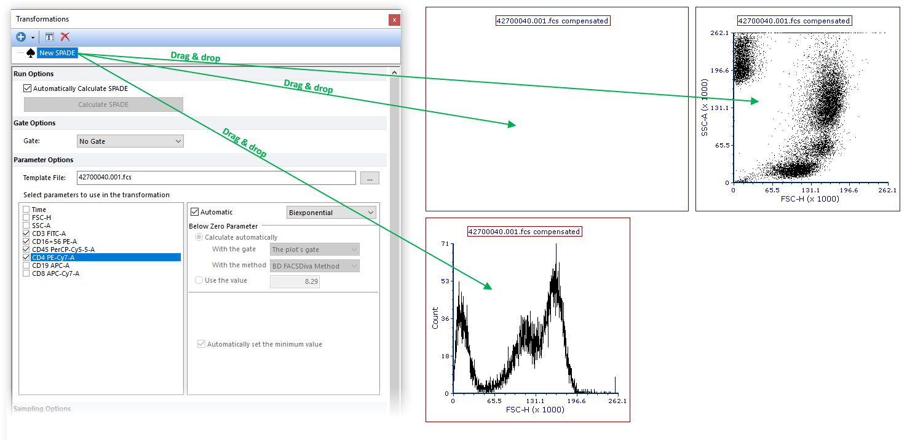915x440 pixels.
Task: Close the Transformations panel
Action: coord(394,20)
